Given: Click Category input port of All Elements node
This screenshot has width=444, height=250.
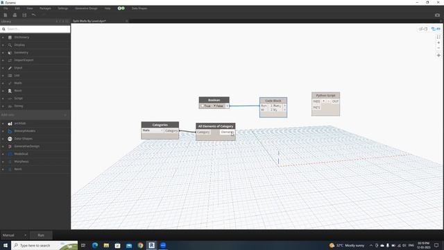Looking at the screenshot, I should (x=203, y=132).
